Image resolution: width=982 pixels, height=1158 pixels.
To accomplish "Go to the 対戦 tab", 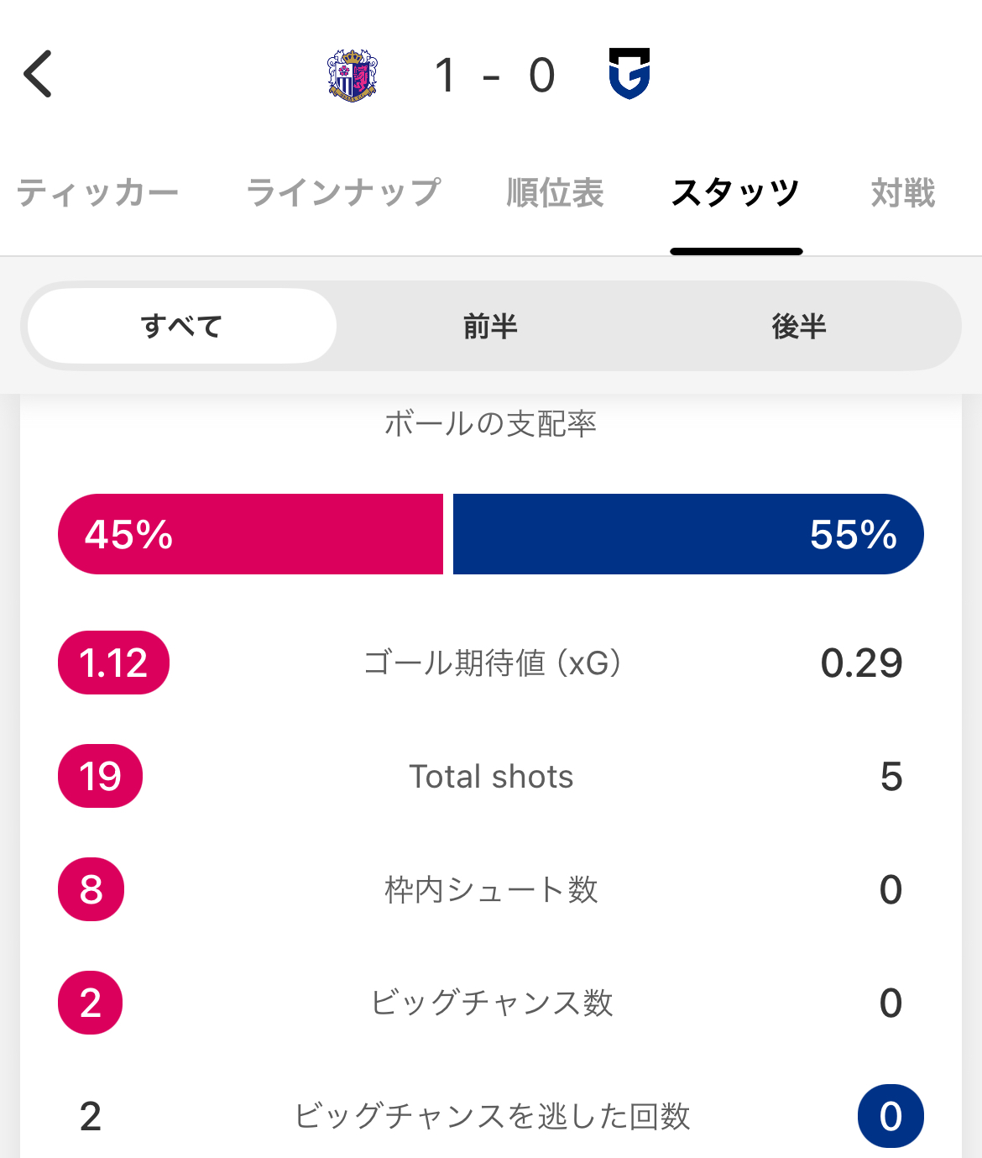I will pos(903,193).
